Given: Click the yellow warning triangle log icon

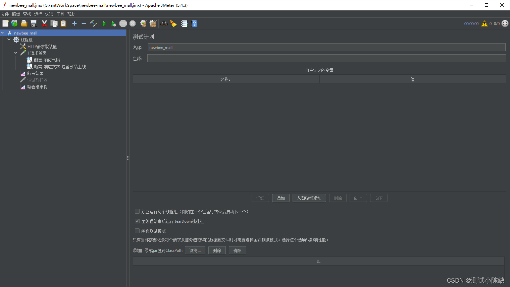Looking at the screenshot, I should coord(484,23).
